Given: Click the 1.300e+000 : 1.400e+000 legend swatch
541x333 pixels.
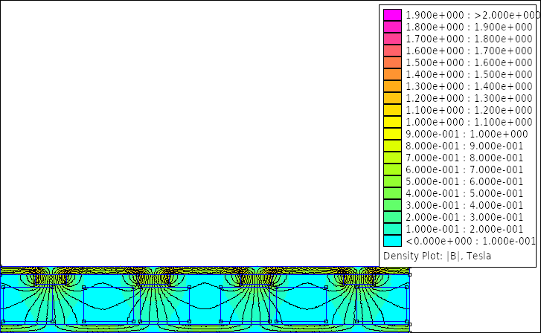Looking at the screenshot, I should [x=392, y=86].
